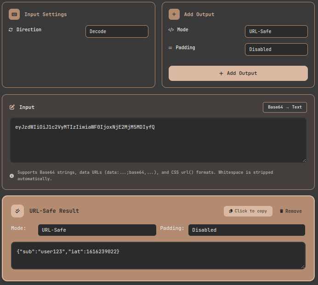Remove the URL-Safe Result output
The width and height of the screenshot is (318, 285).
coord(291,211)
